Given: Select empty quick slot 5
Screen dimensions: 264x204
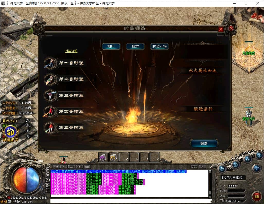Looking at the screenshot, I should (144, 157).
